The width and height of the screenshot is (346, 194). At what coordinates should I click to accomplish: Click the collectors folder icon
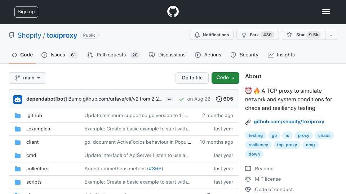pyautogui.click(x=18, y=169)
